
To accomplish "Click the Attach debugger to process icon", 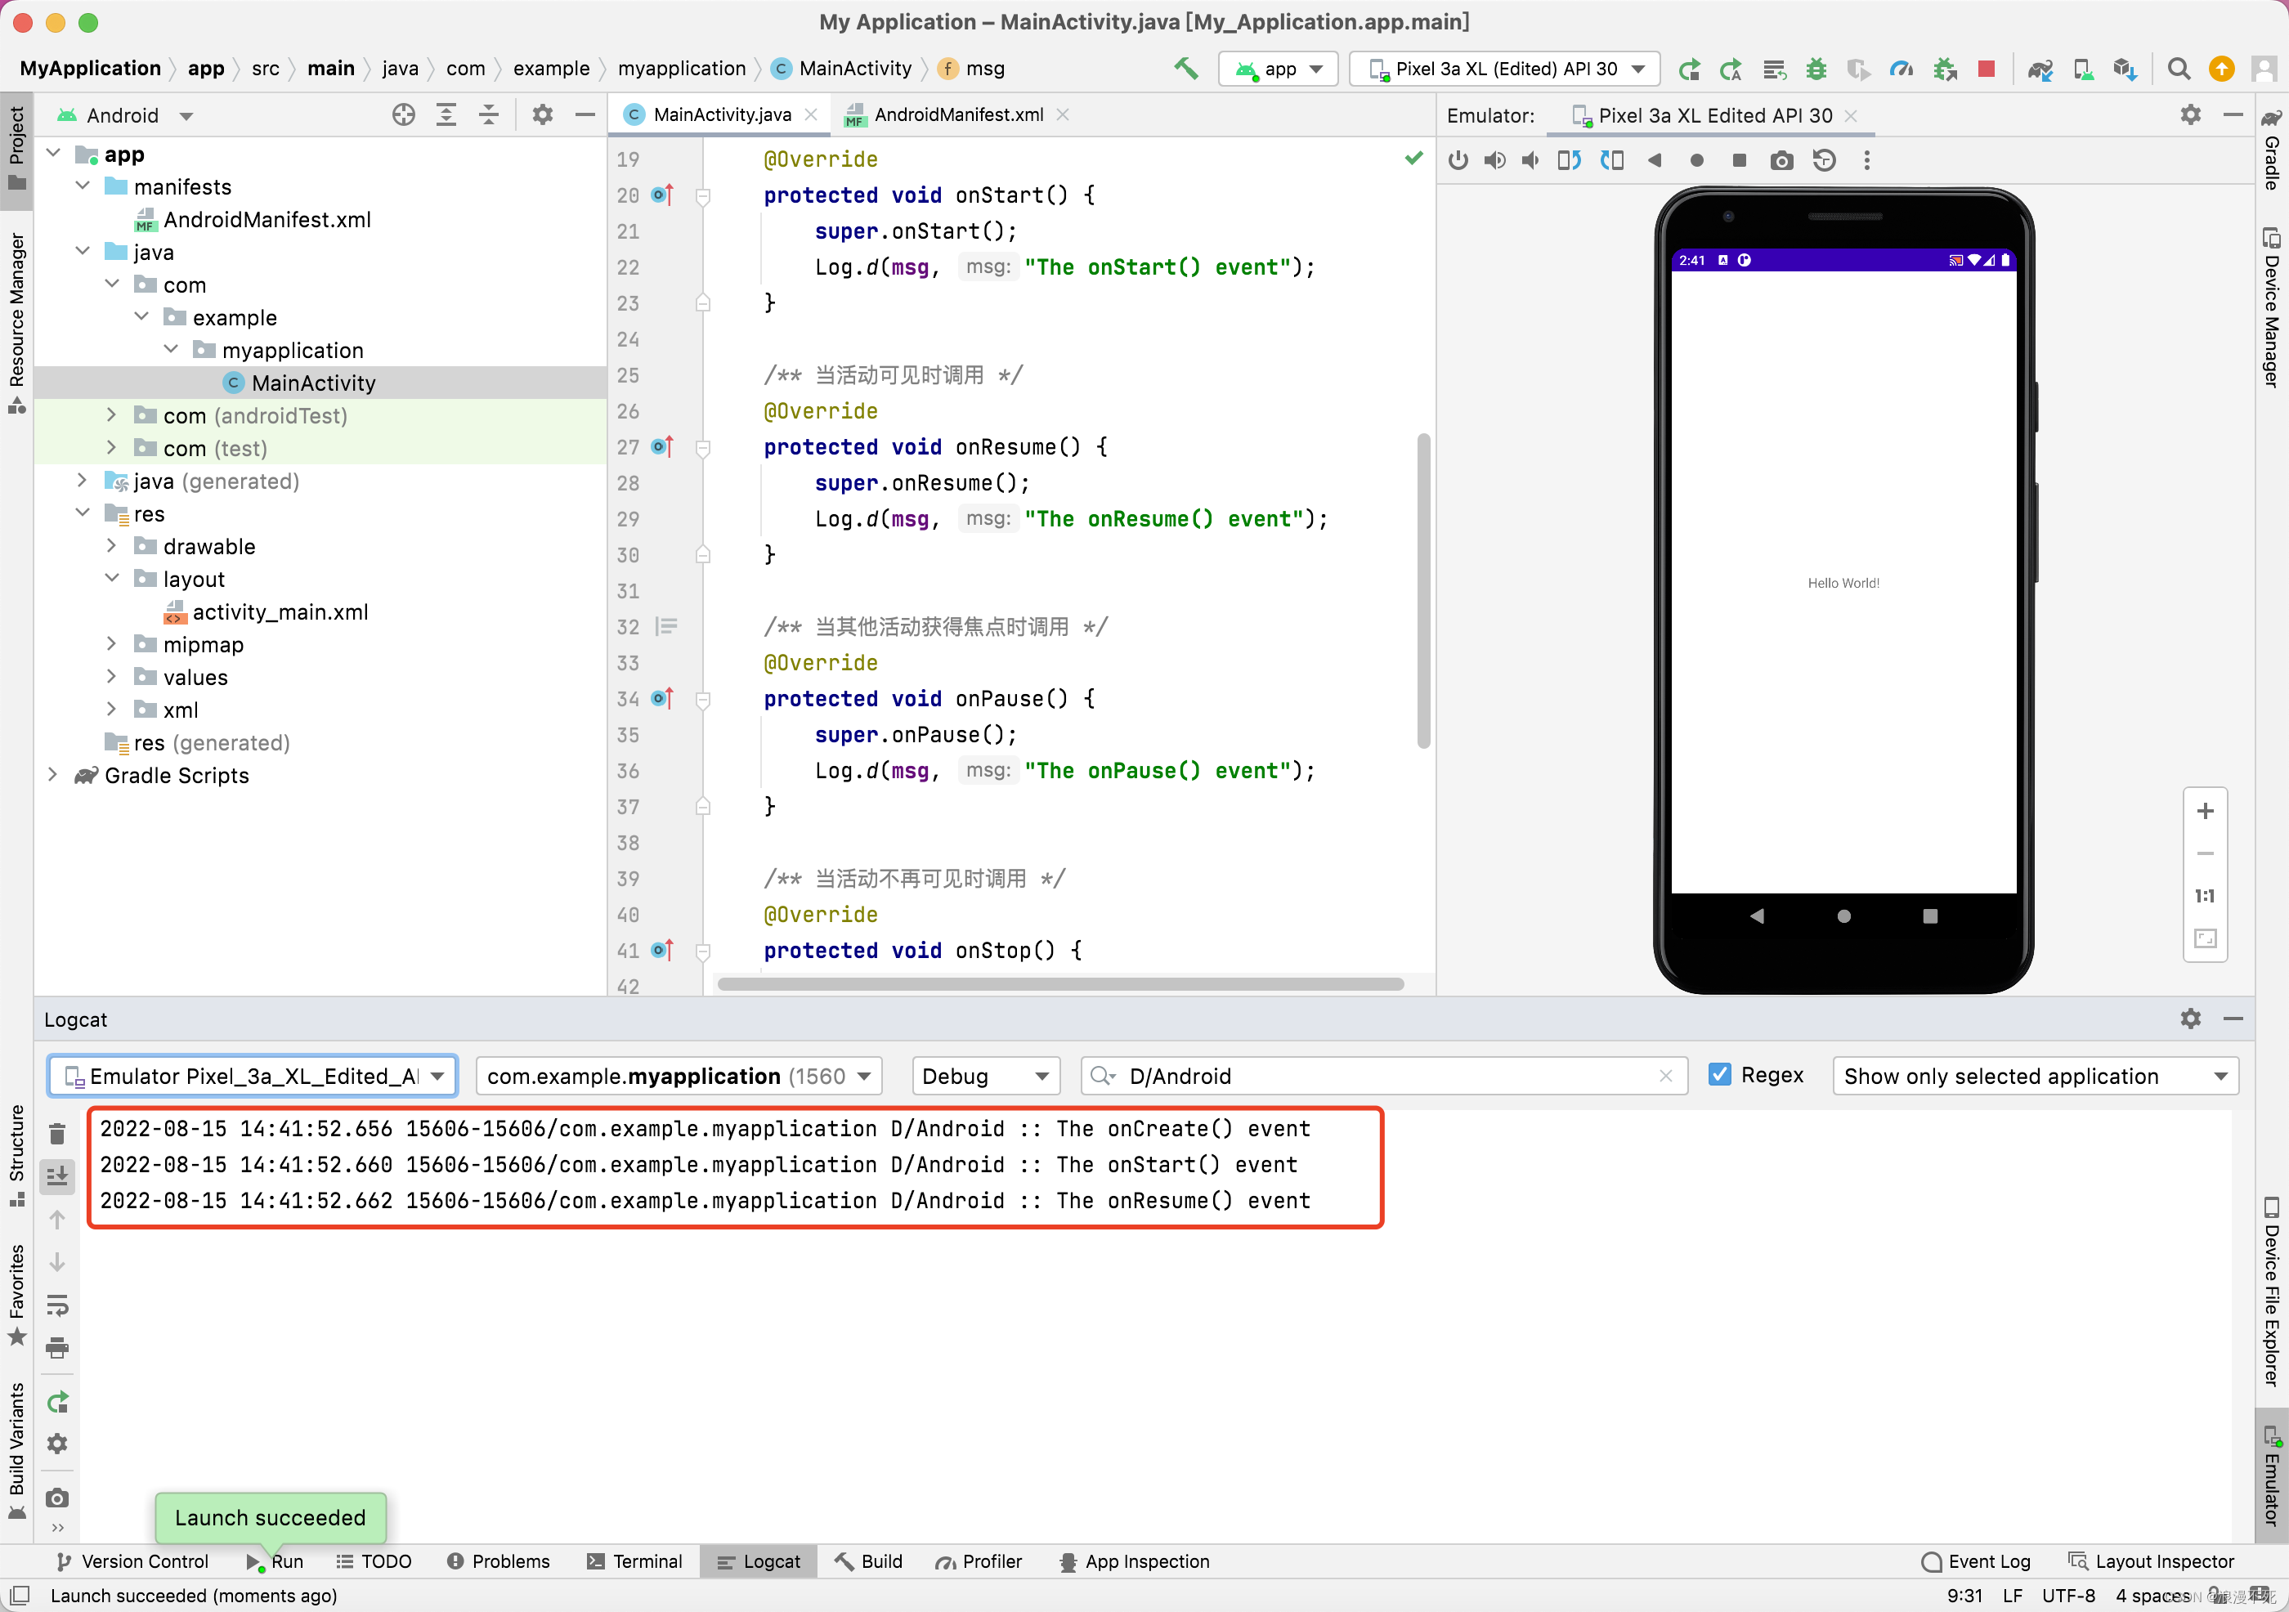I will (x=1949, y=69).
